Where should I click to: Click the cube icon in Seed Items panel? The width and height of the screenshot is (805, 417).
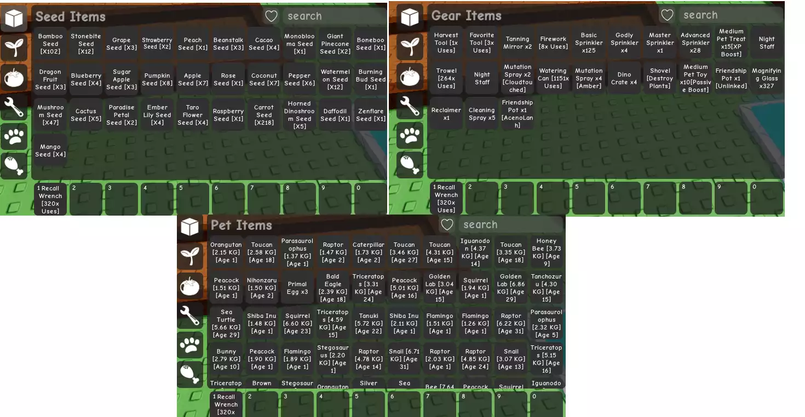point(14,18)
